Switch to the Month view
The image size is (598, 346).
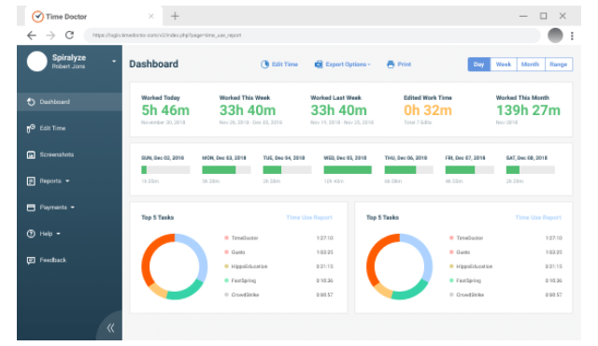[531, 65]
